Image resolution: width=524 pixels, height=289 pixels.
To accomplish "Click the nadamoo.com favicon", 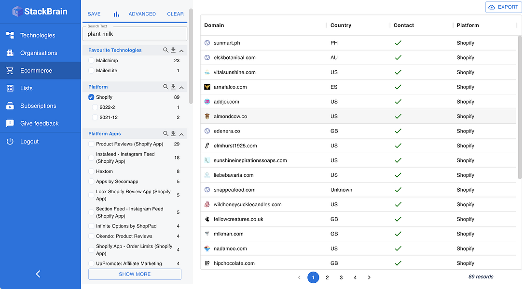I will click(x=207, y=248).
